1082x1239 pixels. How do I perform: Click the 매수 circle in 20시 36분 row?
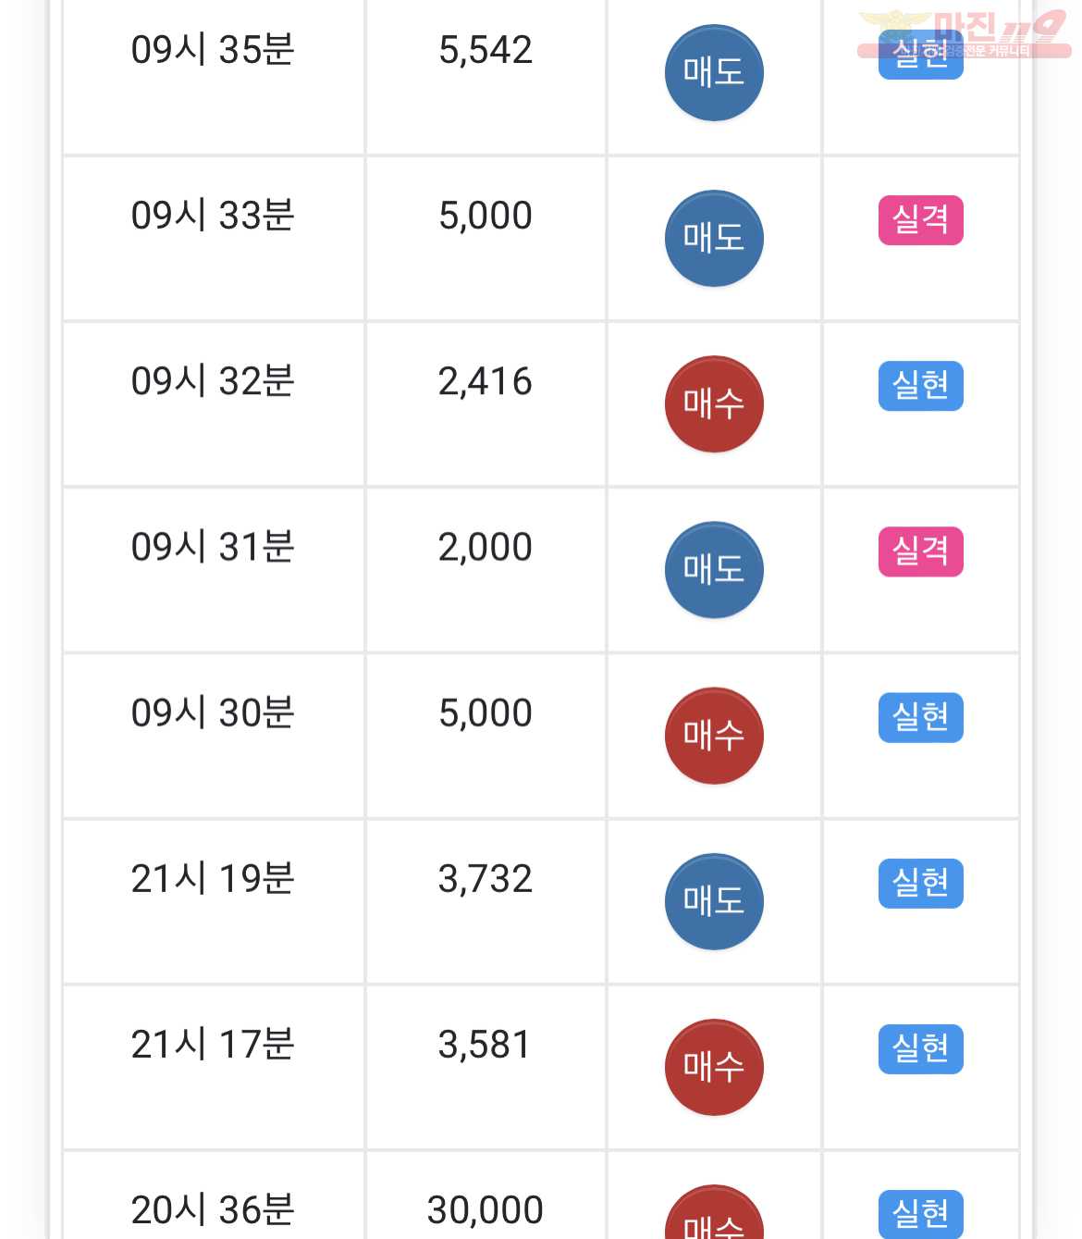(x=714, y=1212)
